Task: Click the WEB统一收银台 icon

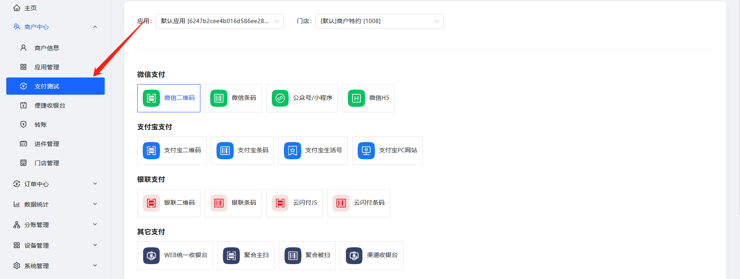Action: 151,256
